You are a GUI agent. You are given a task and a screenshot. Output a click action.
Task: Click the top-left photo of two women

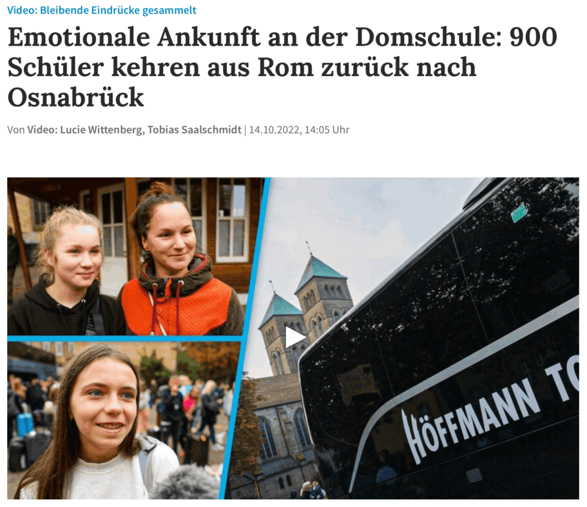tap(131, 256)
